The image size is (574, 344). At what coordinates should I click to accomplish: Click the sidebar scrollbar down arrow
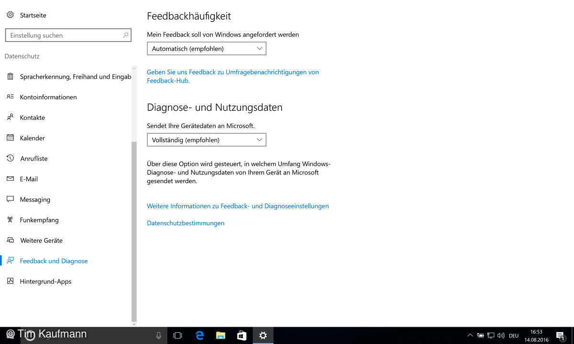[x=134, y=323]
